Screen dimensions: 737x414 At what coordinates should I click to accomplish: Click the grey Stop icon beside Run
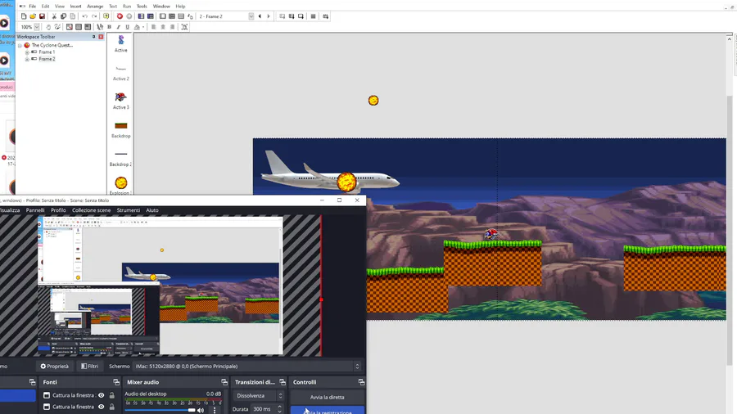(x=129, y=16)
